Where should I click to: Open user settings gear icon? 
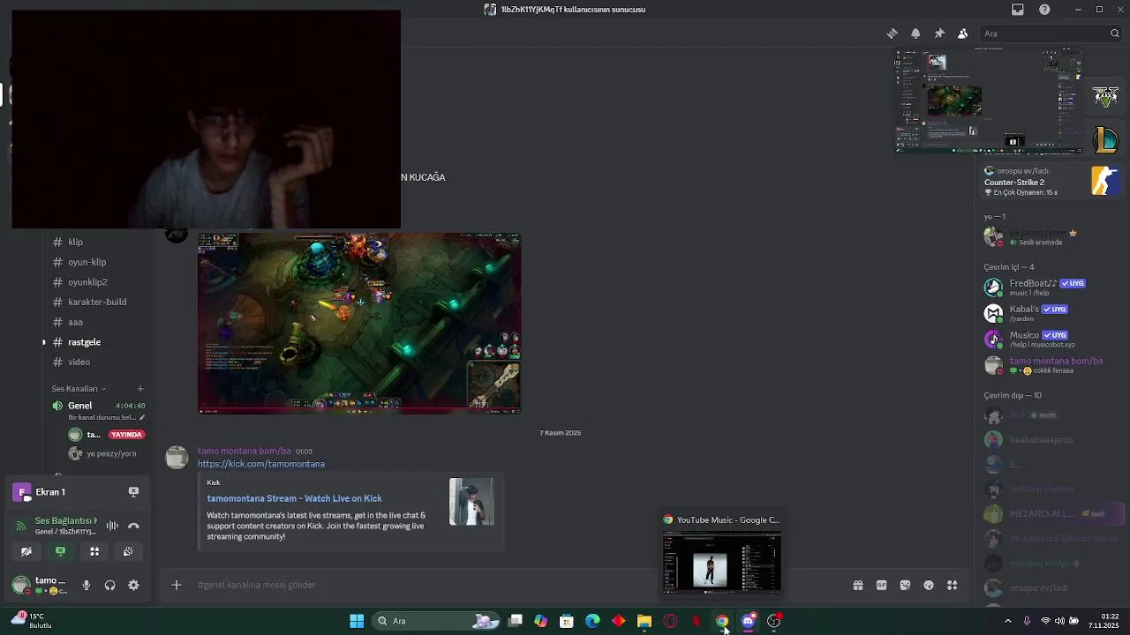click(133, 585)
